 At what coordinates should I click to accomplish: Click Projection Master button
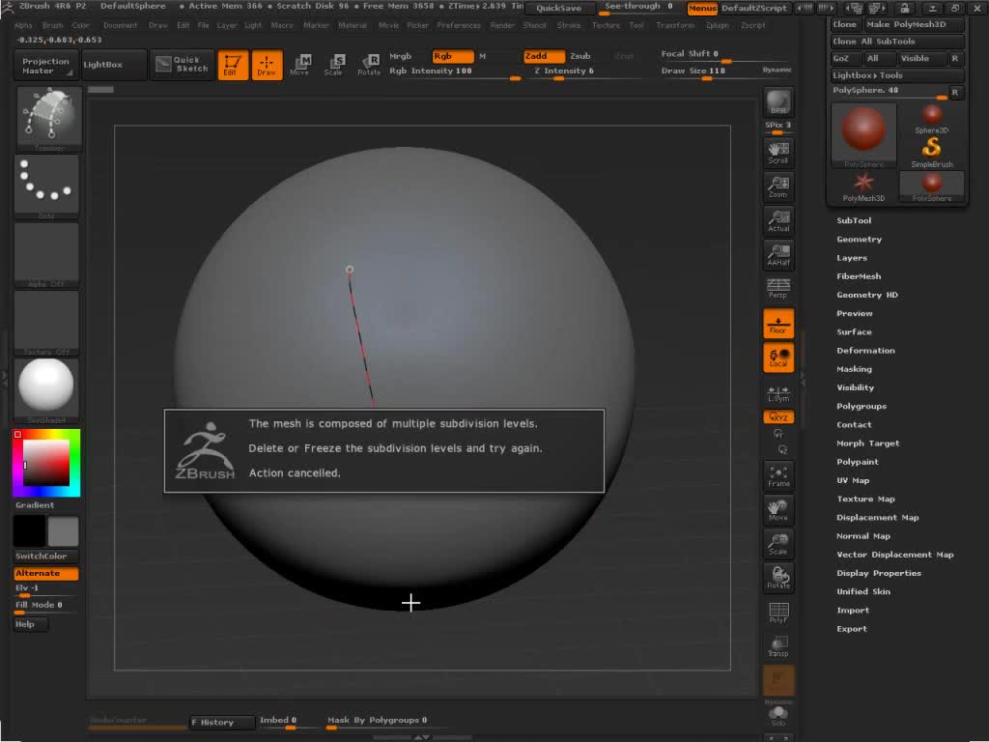pyautogui.click(x=45, y=65)
